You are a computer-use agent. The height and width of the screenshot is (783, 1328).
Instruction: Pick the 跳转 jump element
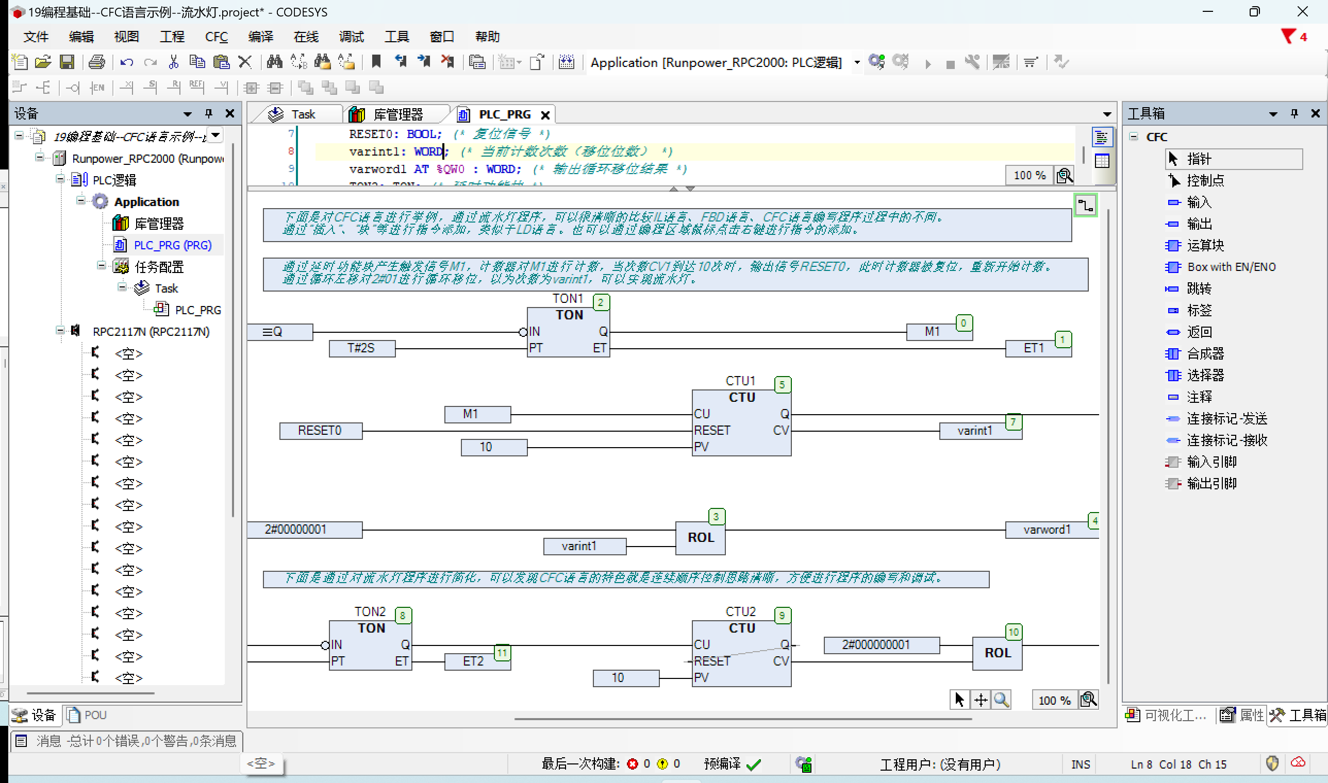click(x=1189, y=288)
